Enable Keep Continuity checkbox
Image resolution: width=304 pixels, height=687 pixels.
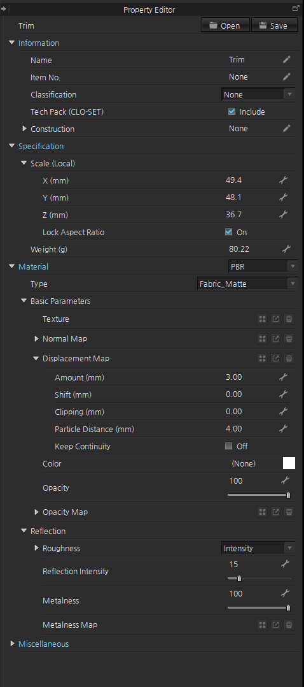[x=228, y=446]
